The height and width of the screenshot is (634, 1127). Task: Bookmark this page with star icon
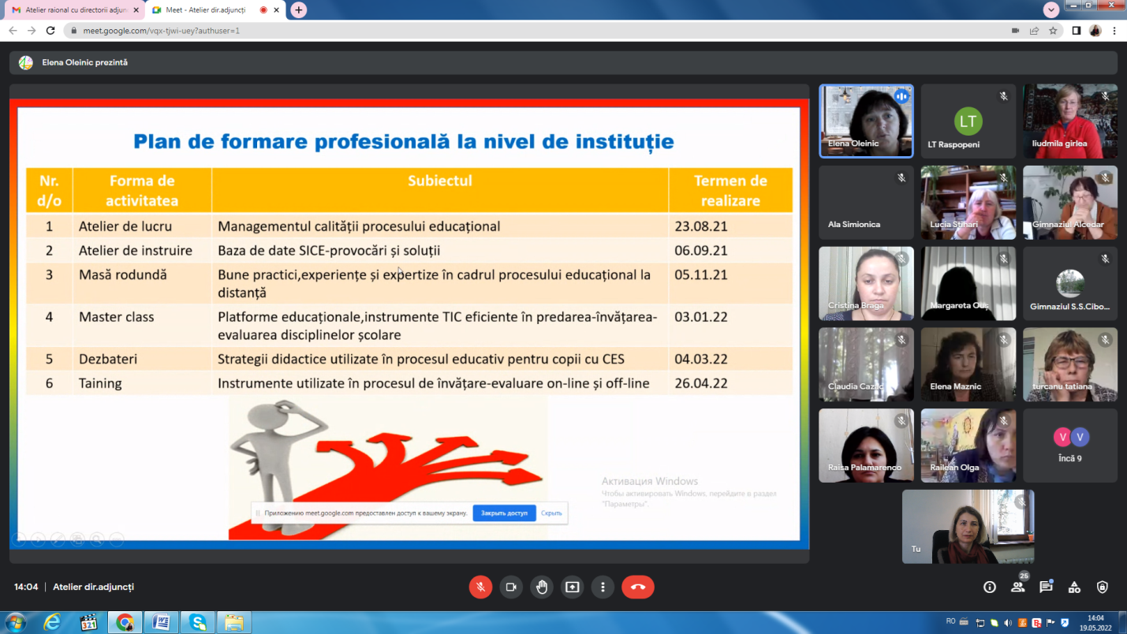(1053, 31)
